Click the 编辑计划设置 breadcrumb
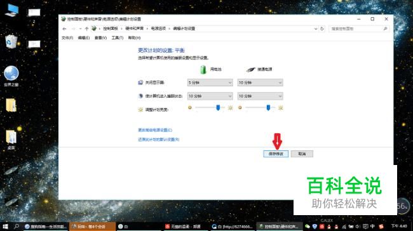The height and width of the screenshot is (231, 413). pos(184,29)
